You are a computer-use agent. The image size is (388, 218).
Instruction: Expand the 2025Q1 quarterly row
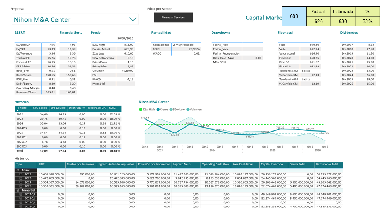(x=21, y=199)
